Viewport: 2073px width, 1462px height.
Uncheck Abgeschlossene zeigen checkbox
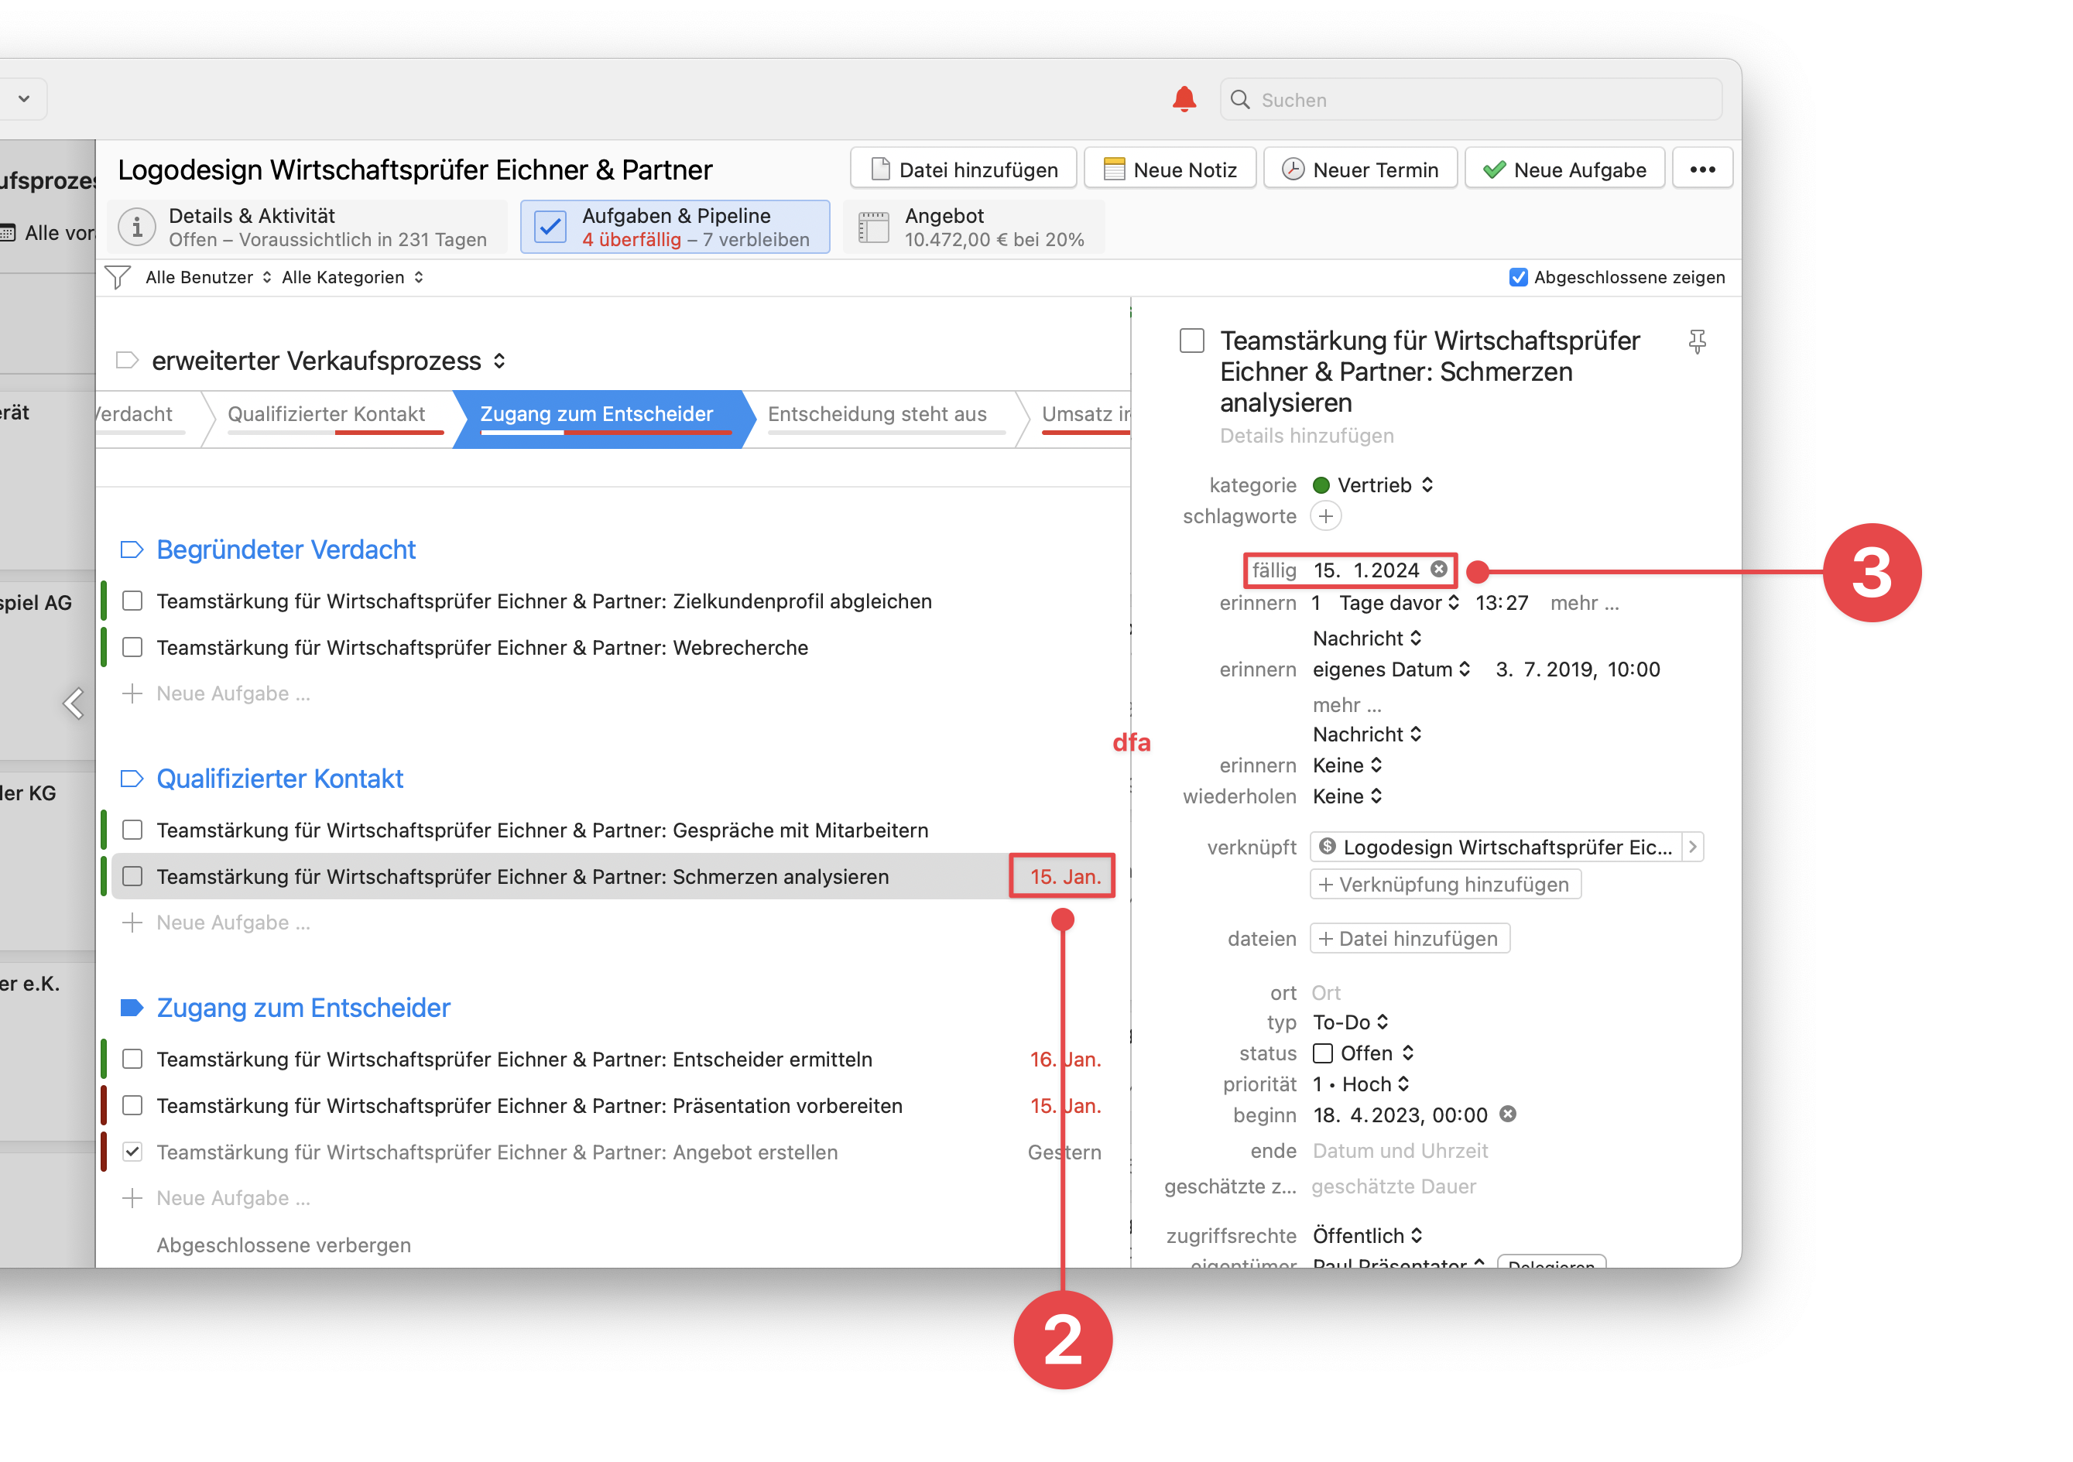point(1518,277)
